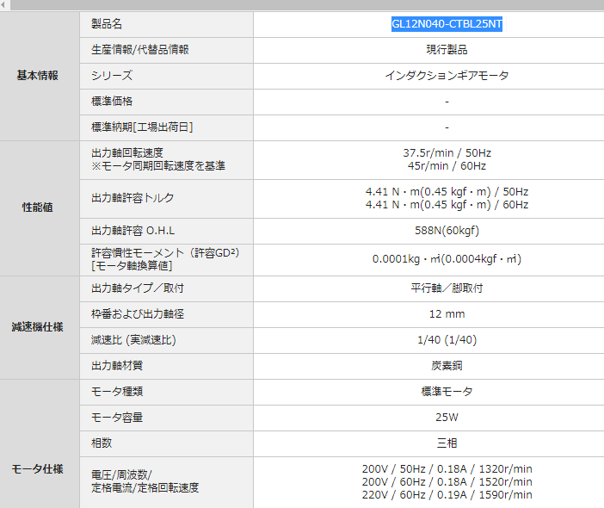Click the 37.5r/min / 50Hz output speed value
Viewport: 604px width, 508px height.
click(447, 153)
